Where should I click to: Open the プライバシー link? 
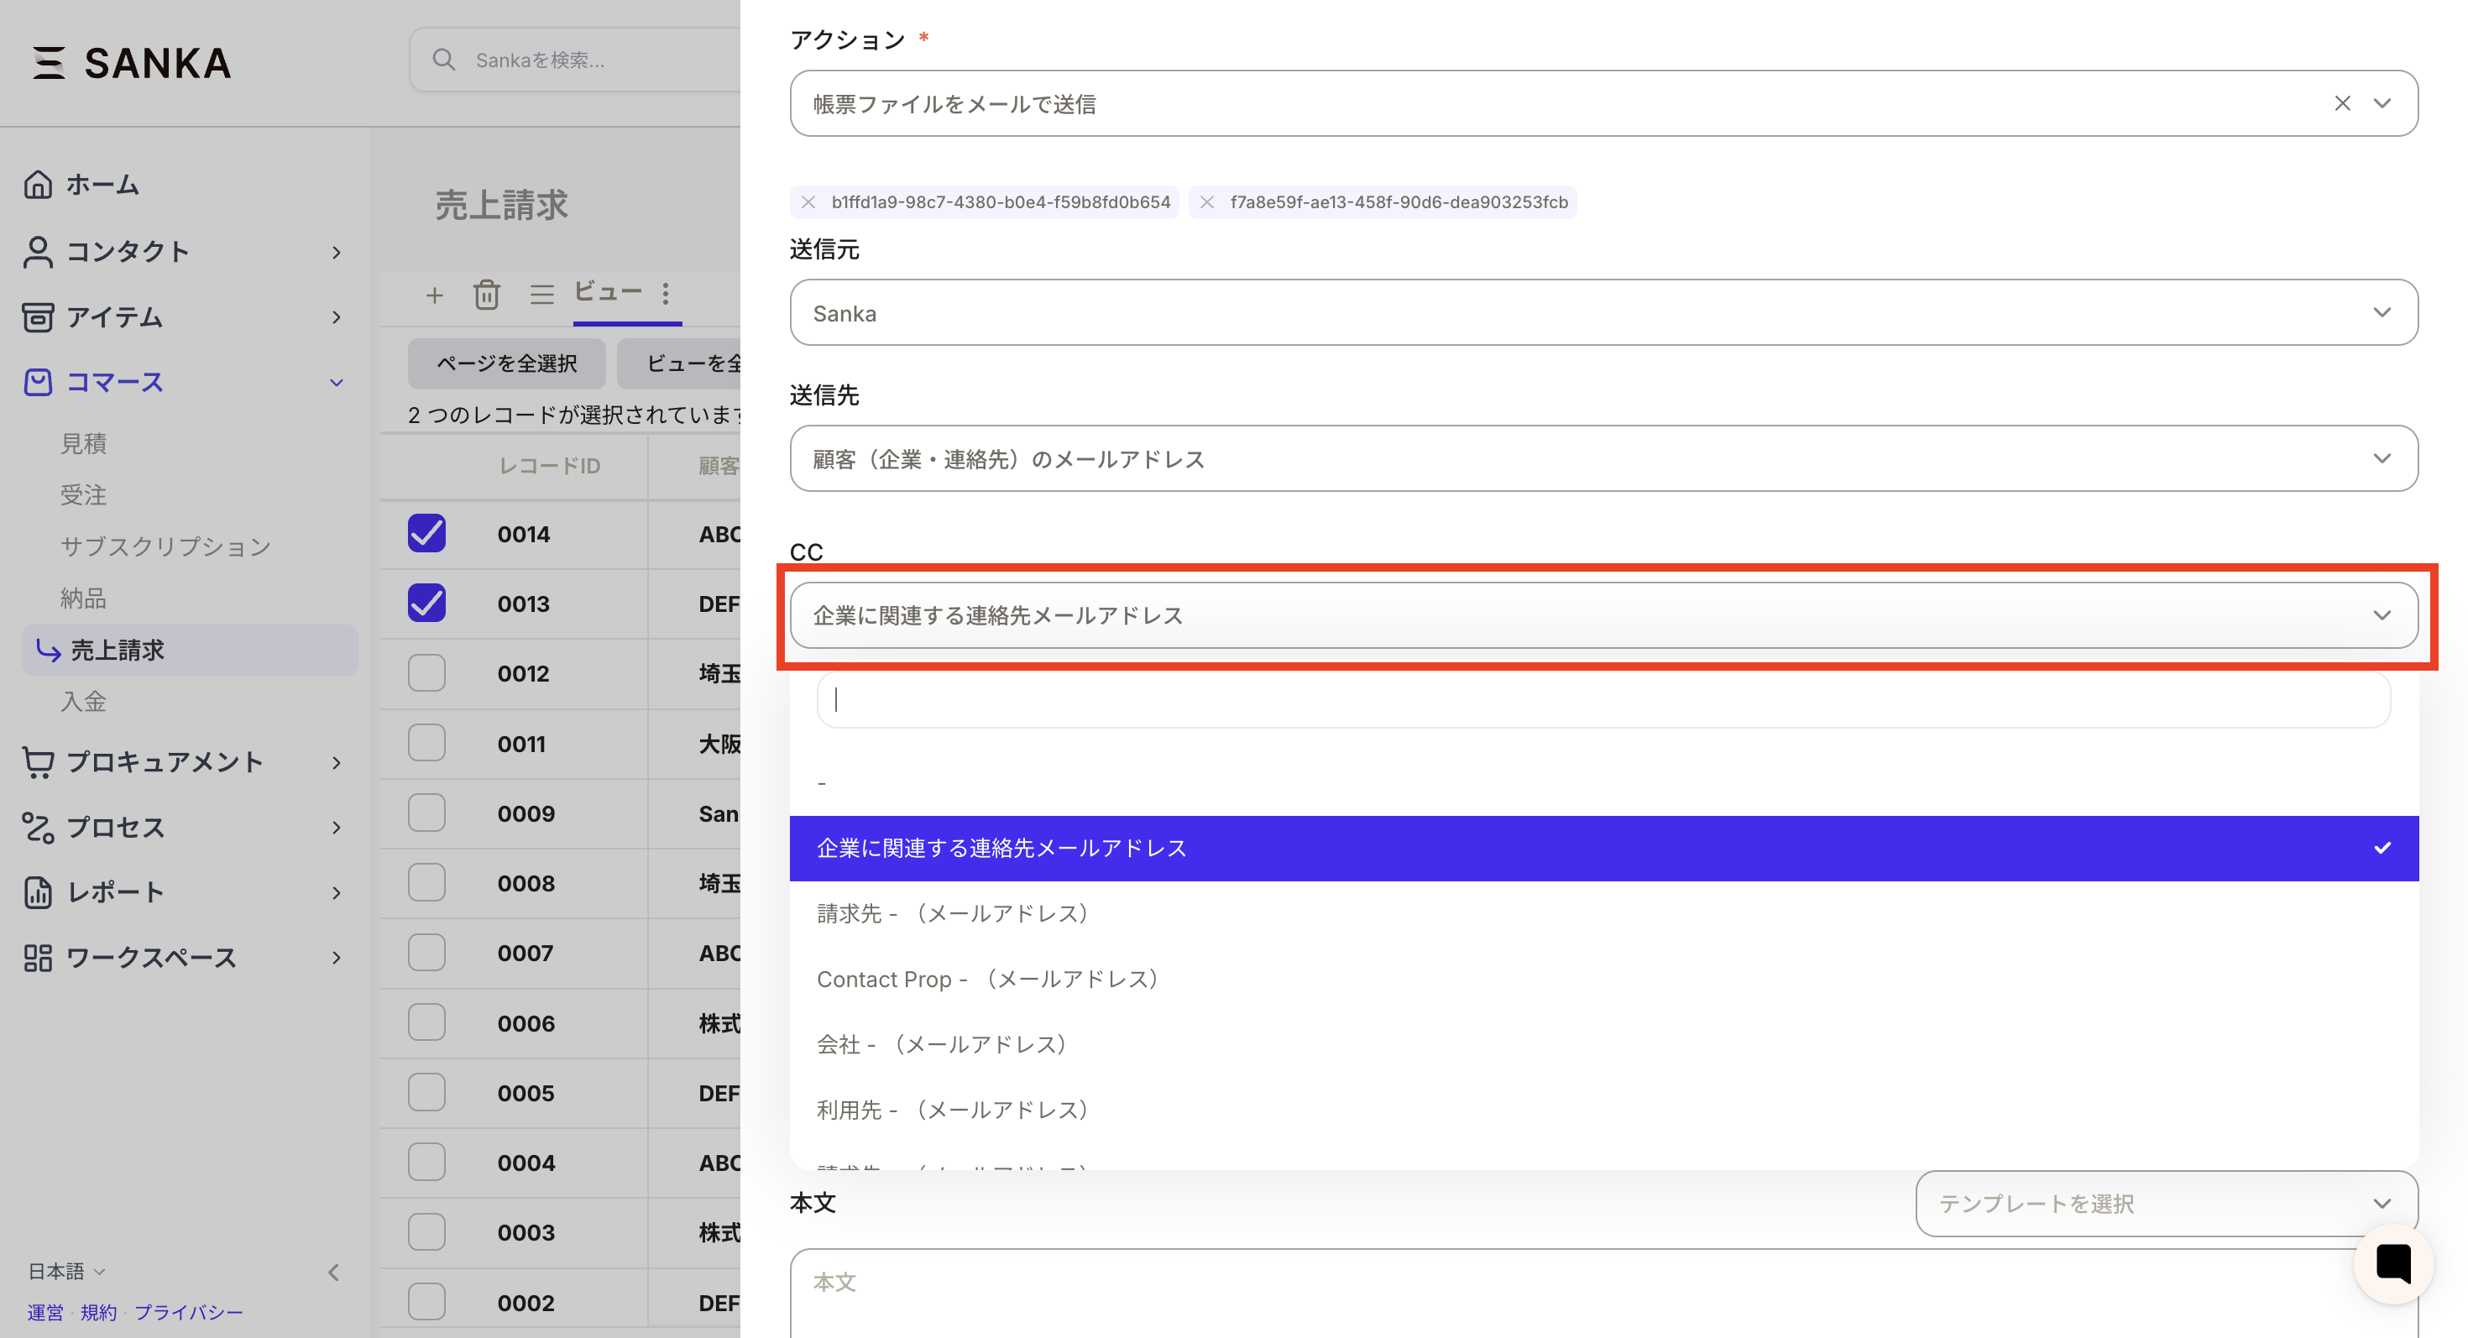point(189,1312)
